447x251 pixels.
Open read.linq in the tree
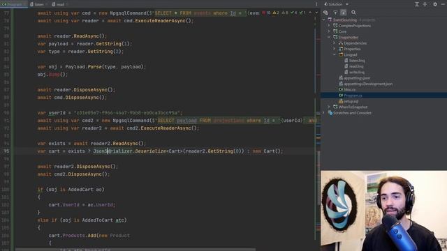click(356, 66)
